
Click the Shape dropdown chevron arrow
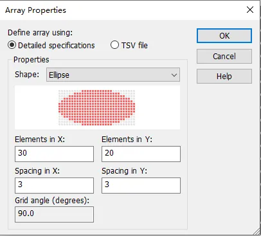174,75
